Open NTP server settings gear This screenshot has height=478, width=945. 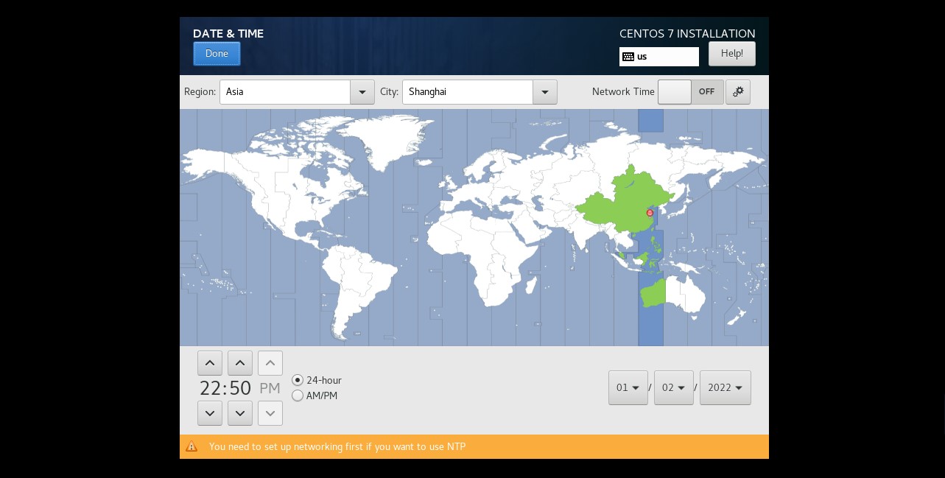click(x=738, y=92)
